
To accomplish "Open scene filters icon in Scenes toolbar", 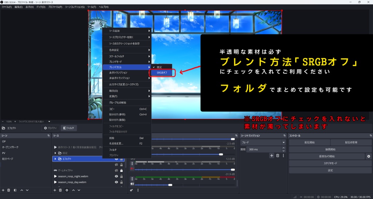I will (x=15, y=190).
